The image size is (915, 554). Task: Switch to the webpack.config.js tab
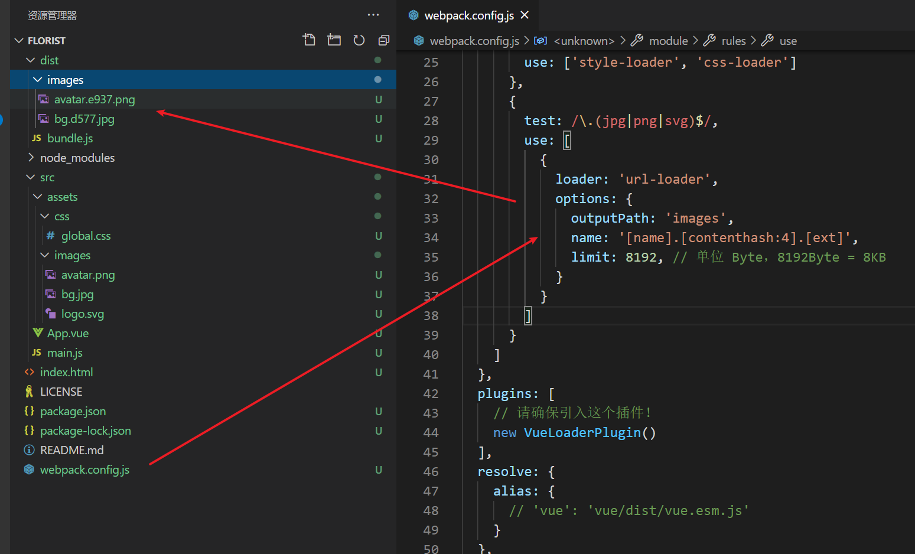point(469,15)
